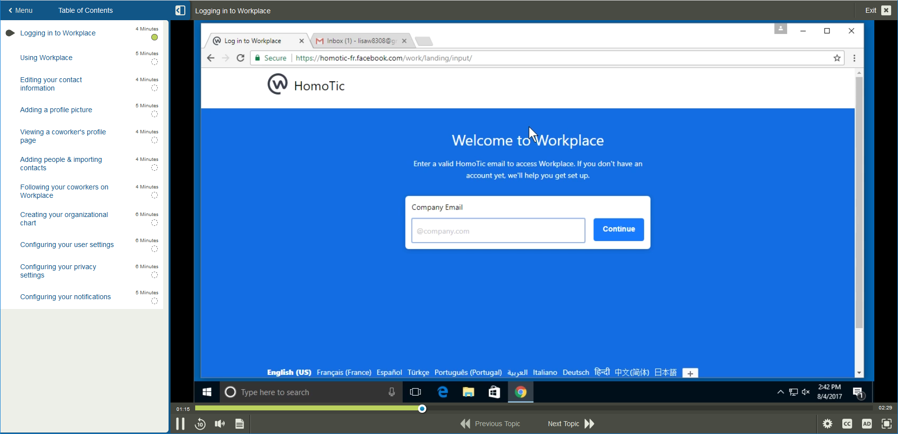Viewport: 898px width, 434px height.
Task: Open the player settings gear
Action: pos(828,424)
